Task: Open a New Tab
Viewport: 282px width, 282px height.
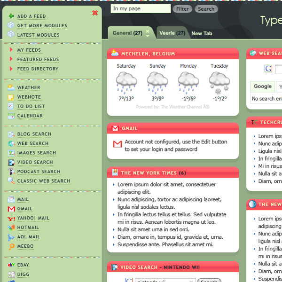Action: [202, 33]
